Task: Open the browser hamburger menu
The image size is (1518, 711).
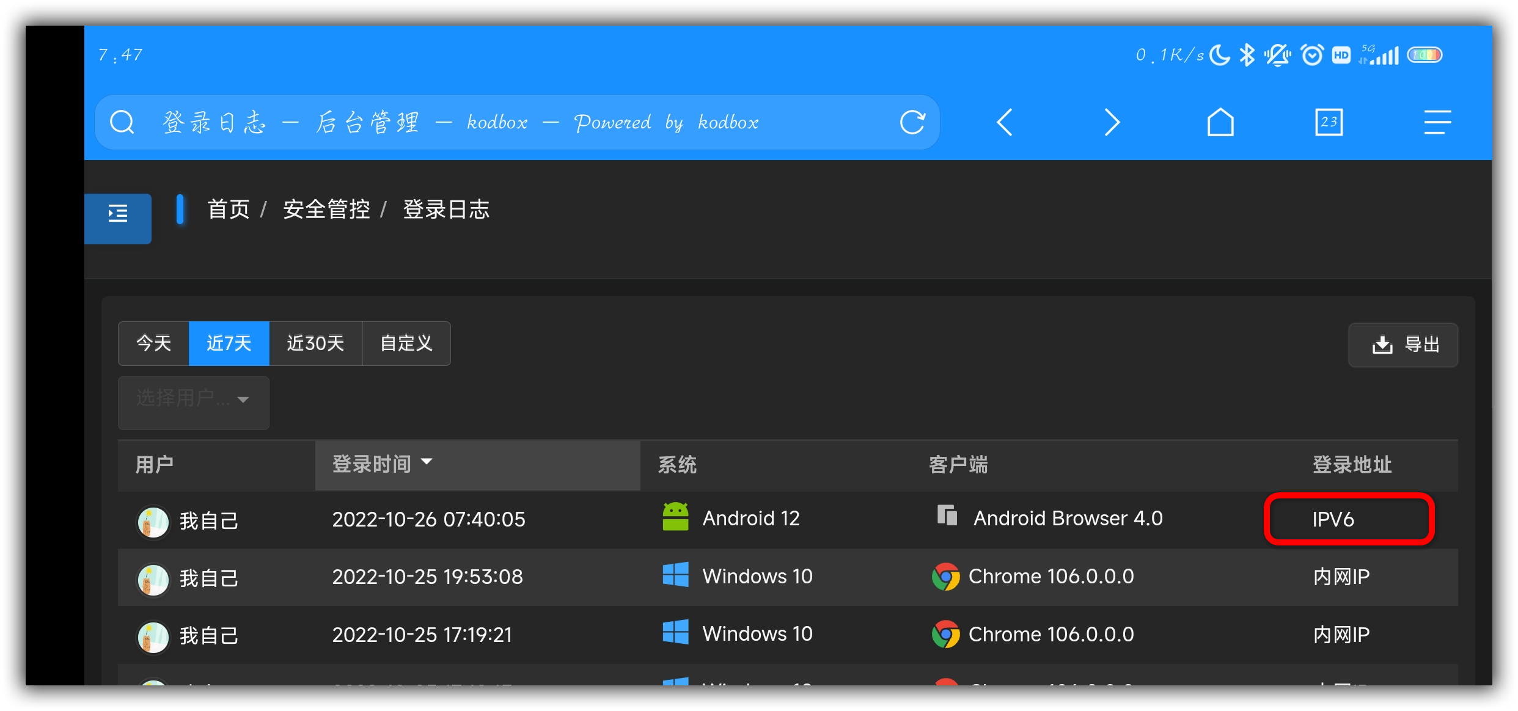Action: pyautogui.click(x=1437, y=122)
